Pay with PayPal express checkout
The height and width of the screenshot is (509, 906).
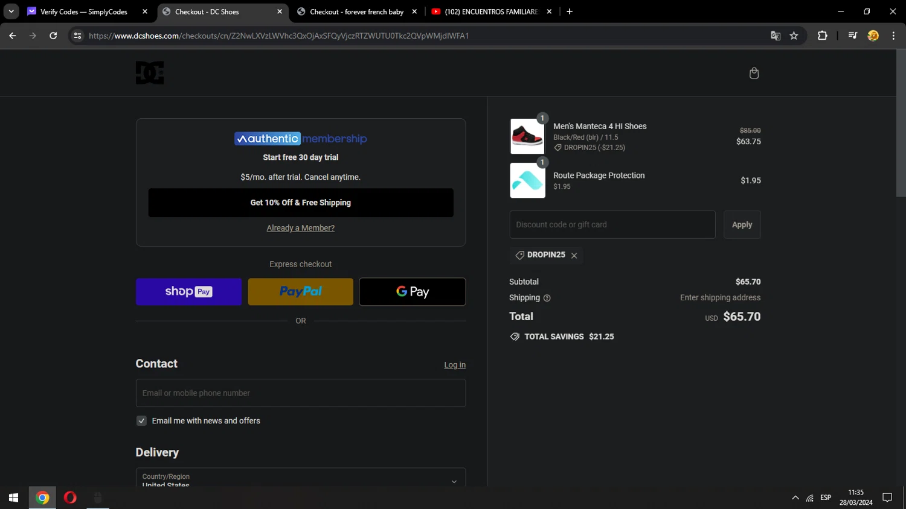[301, 292]
